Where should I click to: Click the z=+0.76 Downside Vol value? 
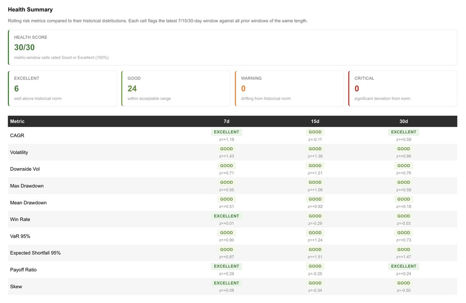pyautogui.click(x=403, y=173)
